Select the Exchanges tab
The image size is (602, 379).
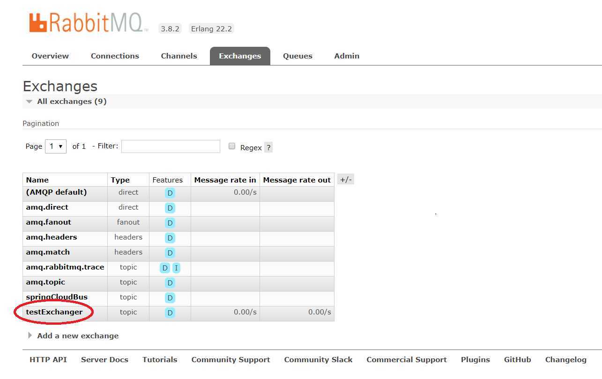tap(240, 56)
